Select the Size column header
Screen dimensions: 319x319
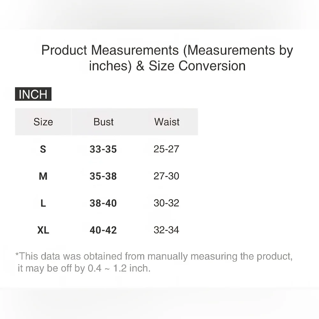[43, 122]
